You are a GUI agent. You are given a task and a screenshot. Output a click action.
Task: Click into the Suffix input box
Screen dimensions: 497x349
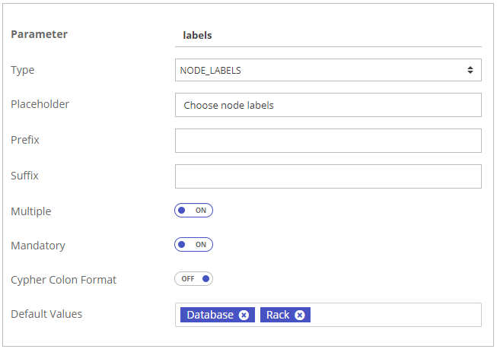(x=327, y=176)
